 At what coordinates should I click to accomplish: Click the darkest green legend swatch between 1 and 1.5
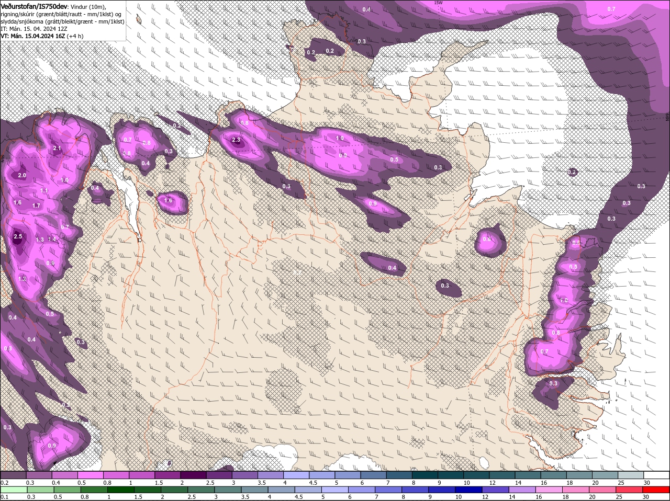[120, 489]
